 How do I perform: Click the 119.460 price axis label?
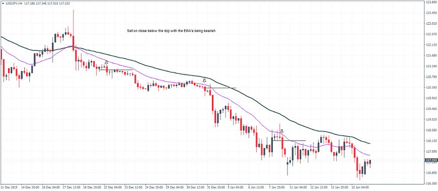(432, 109)
